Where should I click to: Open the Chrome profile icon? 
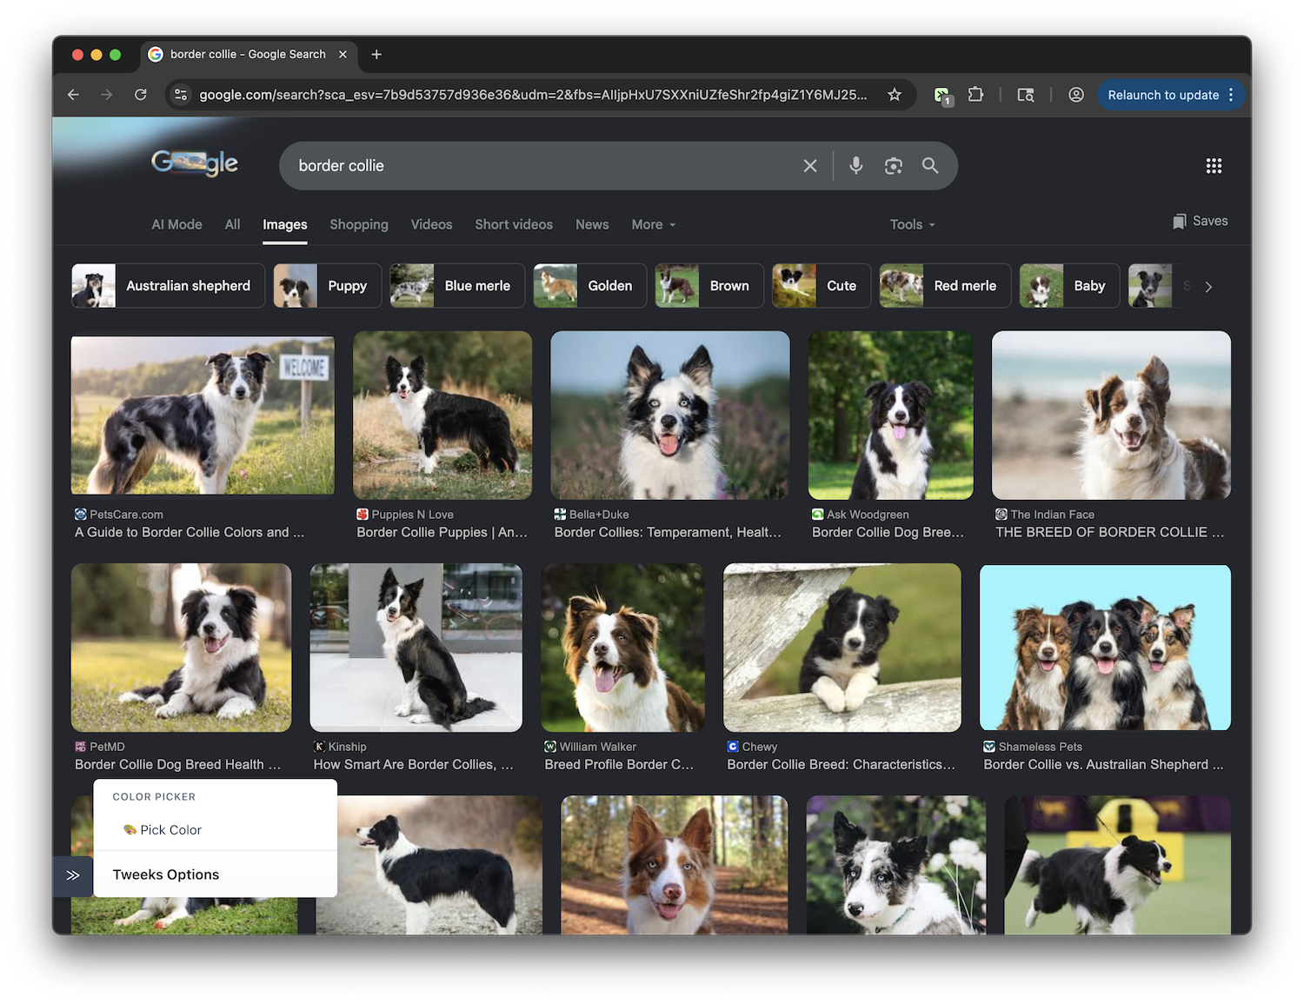coord(1075,95)
